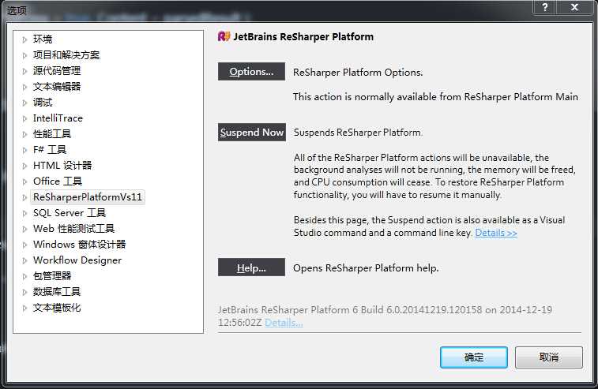The width and height of the screenshot is (598, 389).
Task: Select the 性能工具 category
Action: coord(52,134)
